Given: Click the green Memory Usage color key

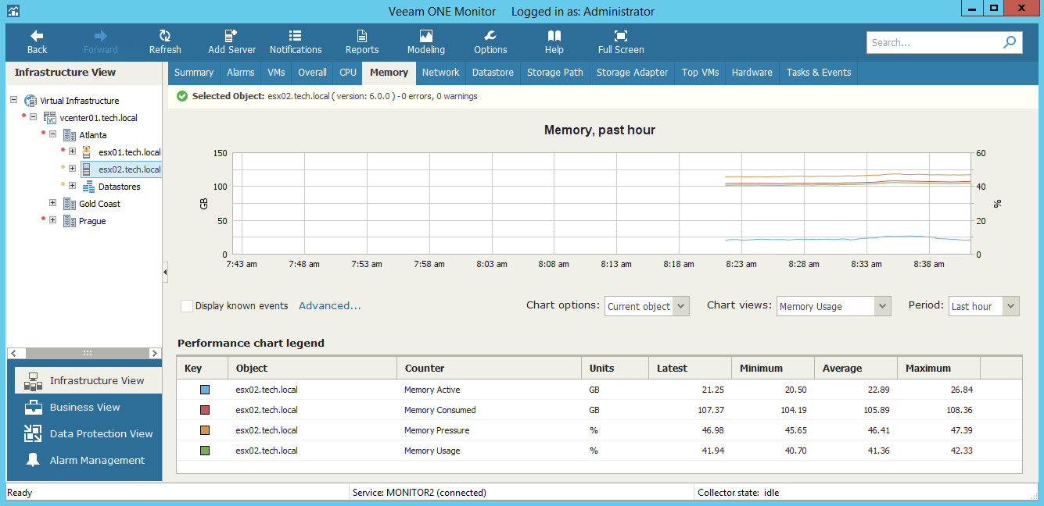Looking at the screenshot, I should 205,451.
